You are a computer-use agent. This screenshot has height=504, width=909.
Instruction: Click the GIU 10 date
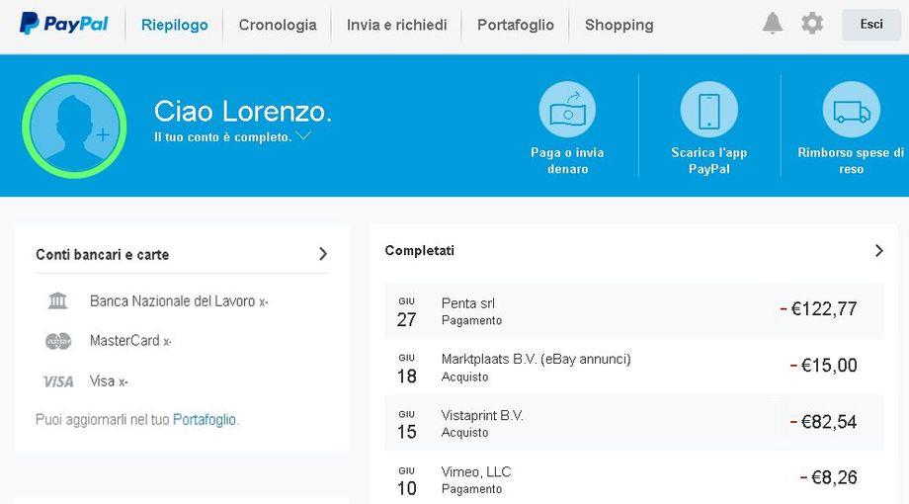point(406,481)
